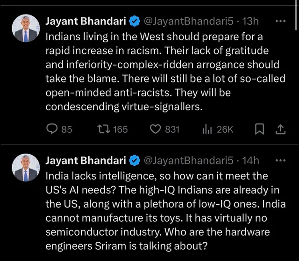Image resolution: width=299 pixels, height=261 pixels.
Task: Share the first tweet
Action: pos(281,129)
